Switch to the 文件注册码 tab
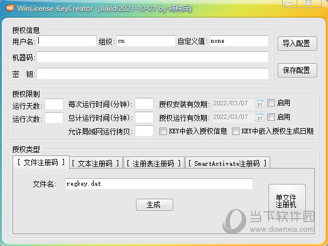The width and height of the screenshot is (328, 246). point(41,162)
